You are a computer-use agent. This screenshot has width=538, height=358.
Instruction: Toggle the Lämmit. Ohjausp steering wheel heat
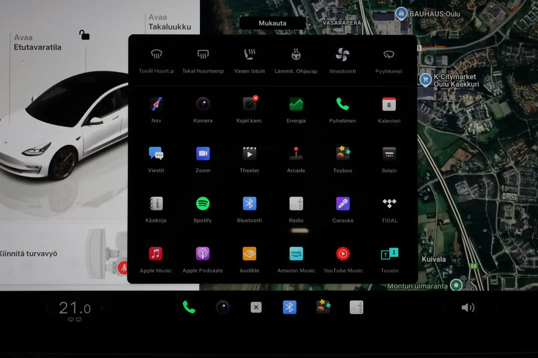(296, 61)
